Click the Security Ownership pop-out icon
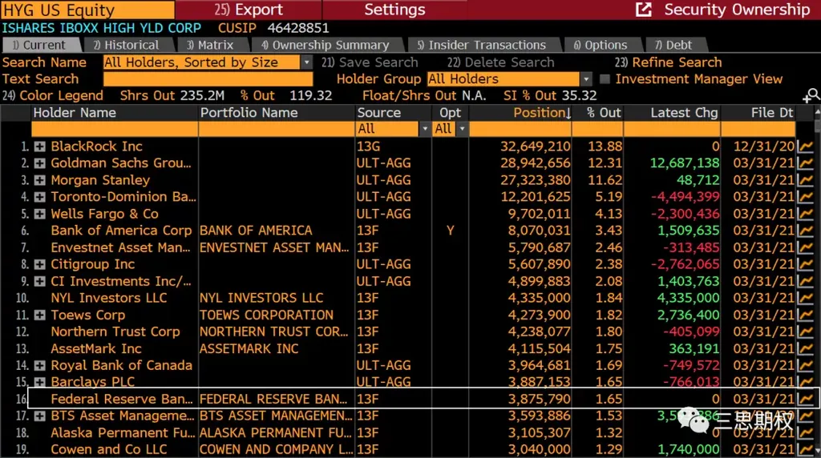Screen dimensions: 821x458 644,10
